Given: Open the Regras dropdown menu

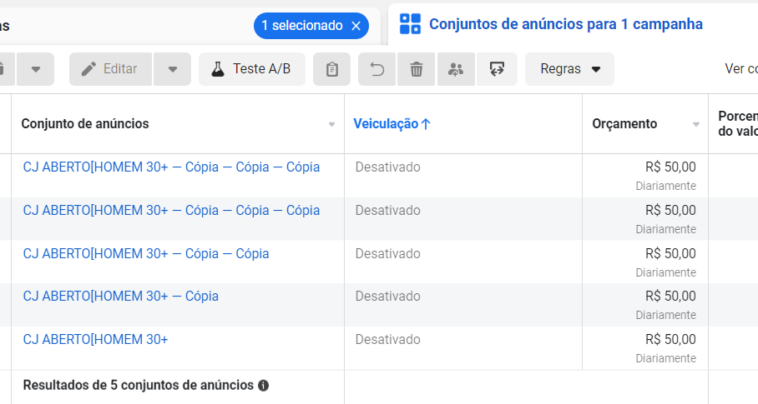Looking at the screenshot, I should [569, 69].
